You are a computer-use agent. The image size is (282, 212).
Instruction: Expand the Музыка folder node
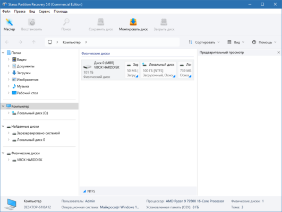pos(8,86)
